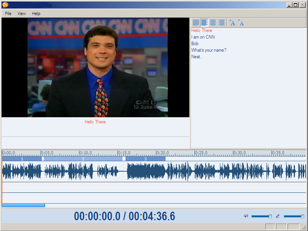
Task: Click the audio waveform track
Action: click(x=154, y=171)
